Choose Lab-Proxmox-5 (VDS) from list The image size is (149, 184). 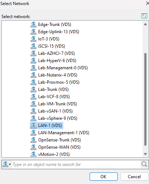point(59,82)
